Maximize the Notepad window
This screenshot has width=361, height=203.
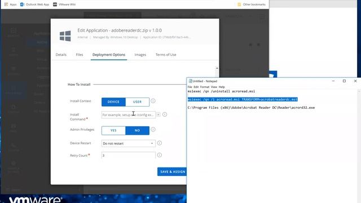tap(344, 81)
